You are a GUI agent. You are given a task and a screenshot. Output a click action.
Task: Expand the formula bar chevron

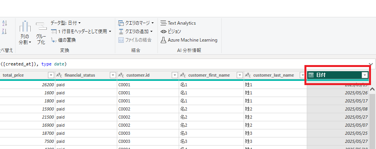click(371, 64)
